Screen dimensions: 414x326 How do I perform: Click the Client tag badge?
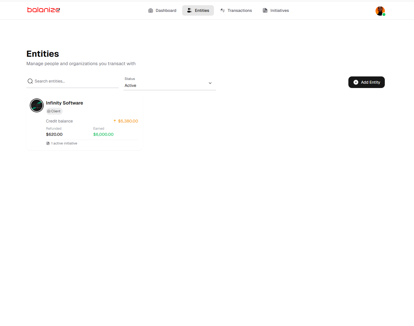(54, 111)
